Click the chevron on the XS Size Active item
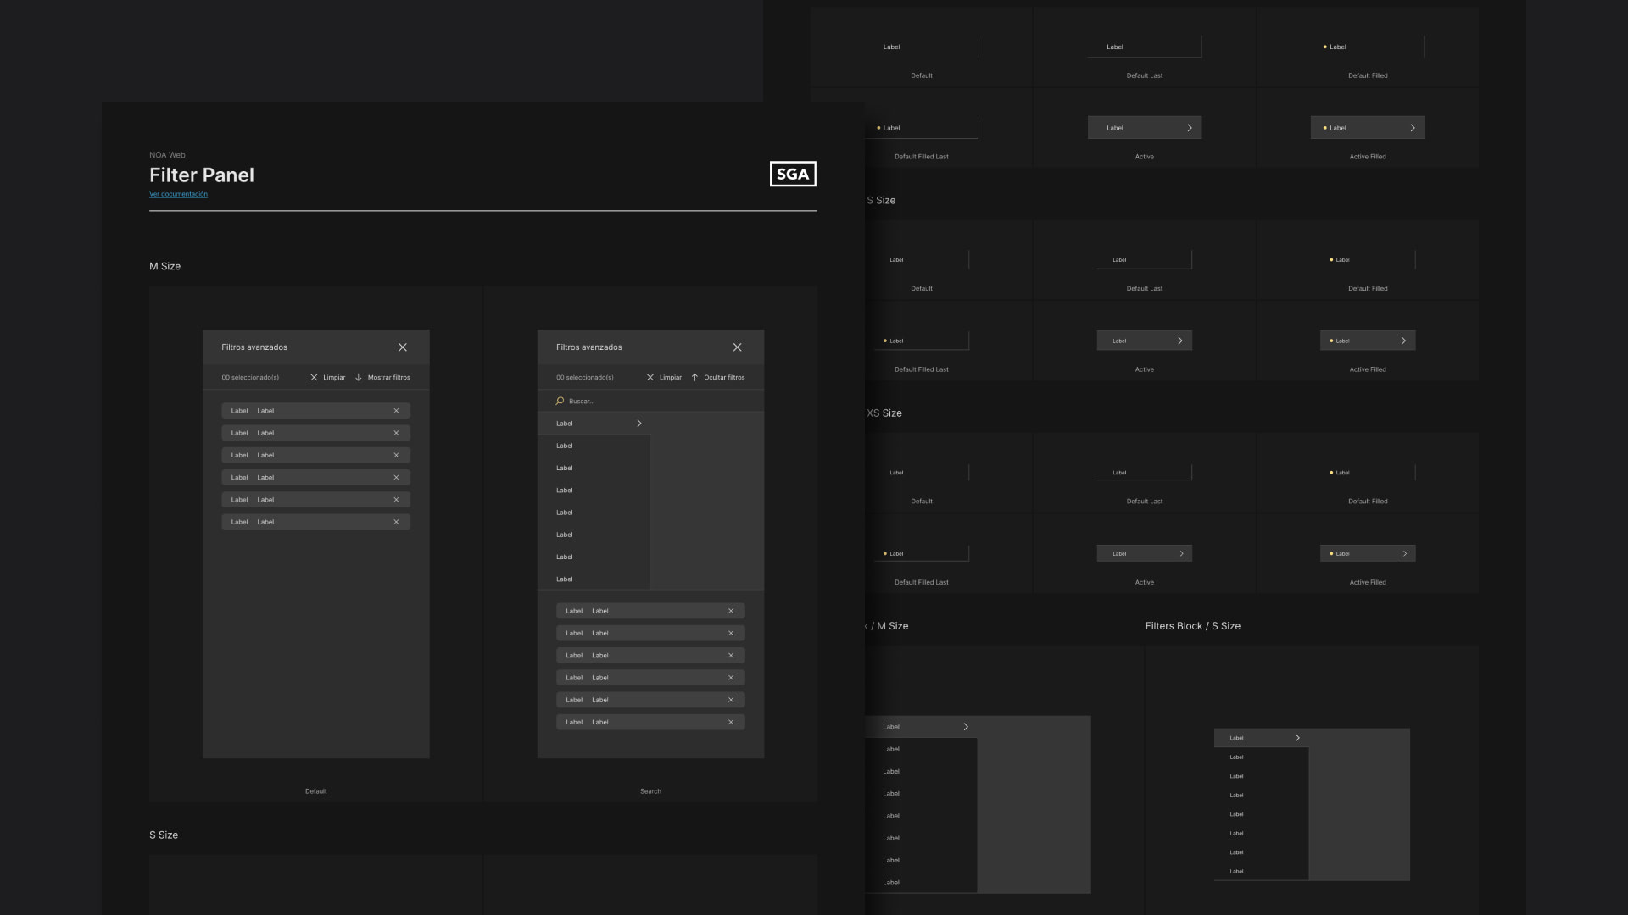Viewport: 1628px width, 915px height. coord(1181,554)
